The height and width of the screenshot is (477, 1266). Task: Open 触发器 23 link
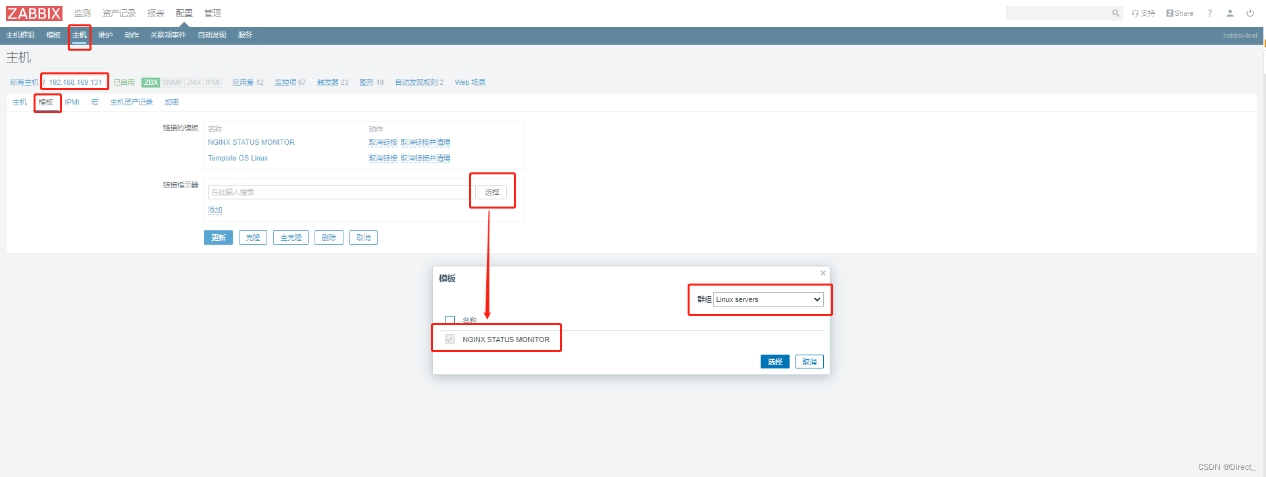[333, 82]
